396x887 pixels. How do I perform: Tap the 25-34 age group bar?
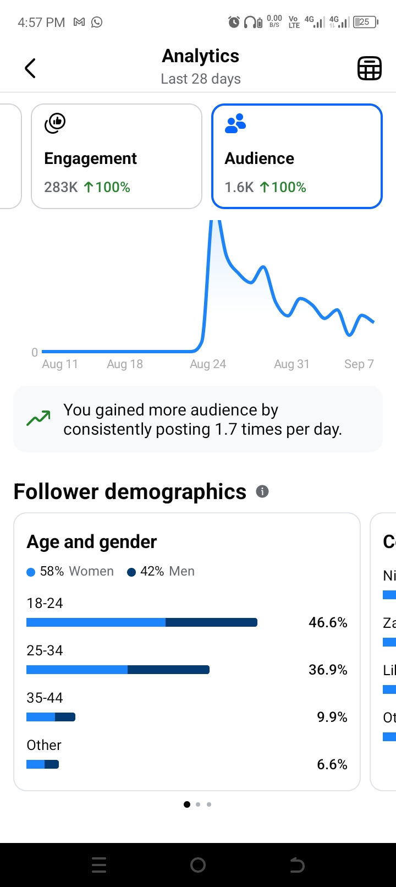click(x=118, y=670)
